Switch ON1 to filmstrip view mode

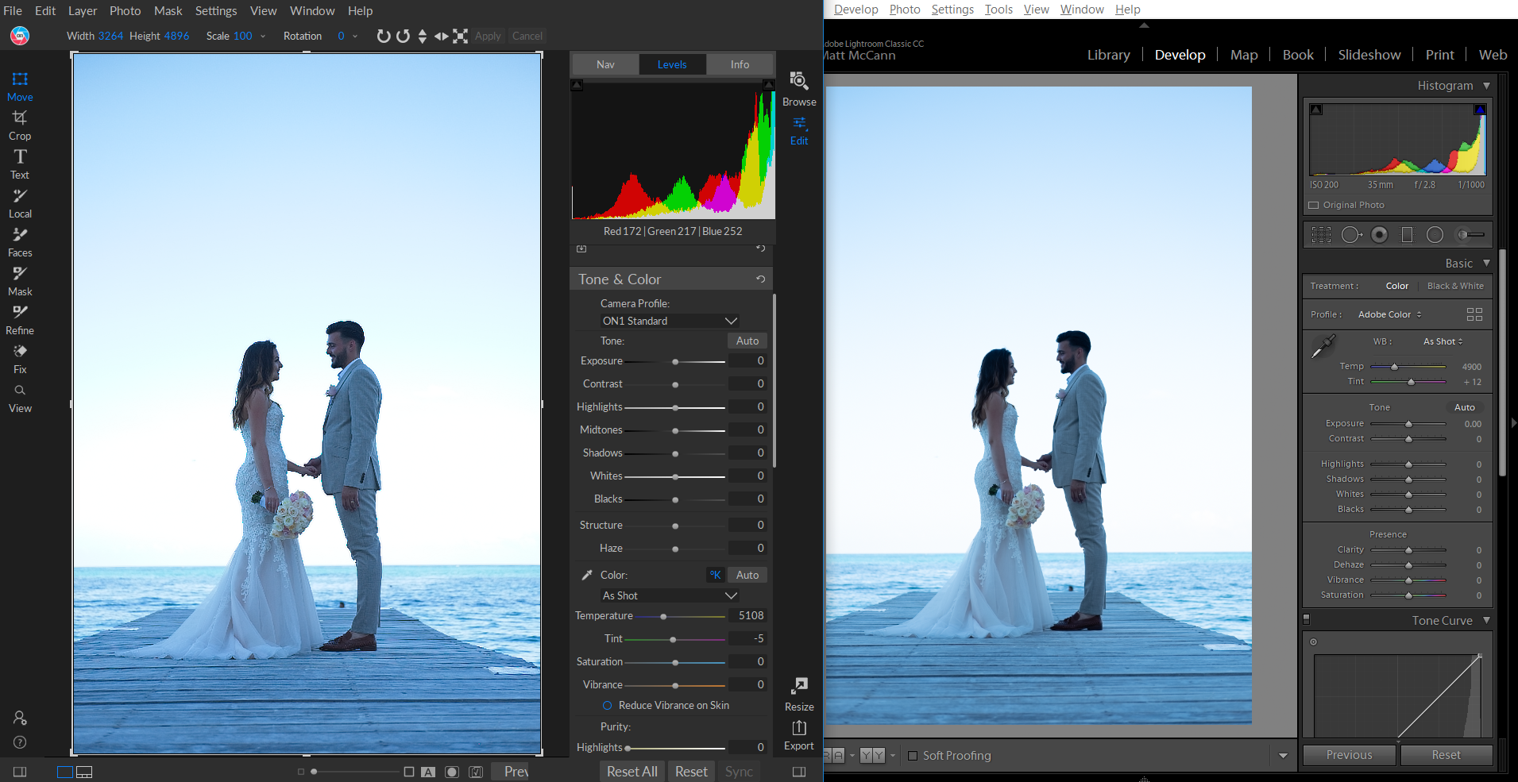84,772
